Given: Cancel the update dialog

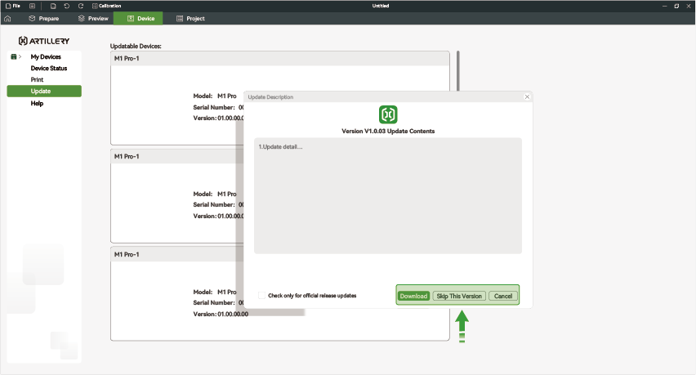Looking at the screenshot, I should click(503, 296).
